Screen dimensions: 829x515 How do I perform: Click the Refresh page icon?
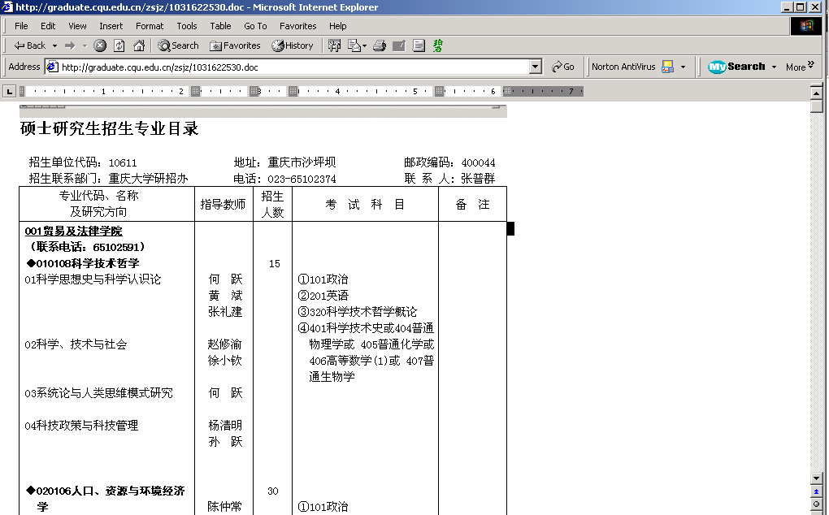(119, 45)
